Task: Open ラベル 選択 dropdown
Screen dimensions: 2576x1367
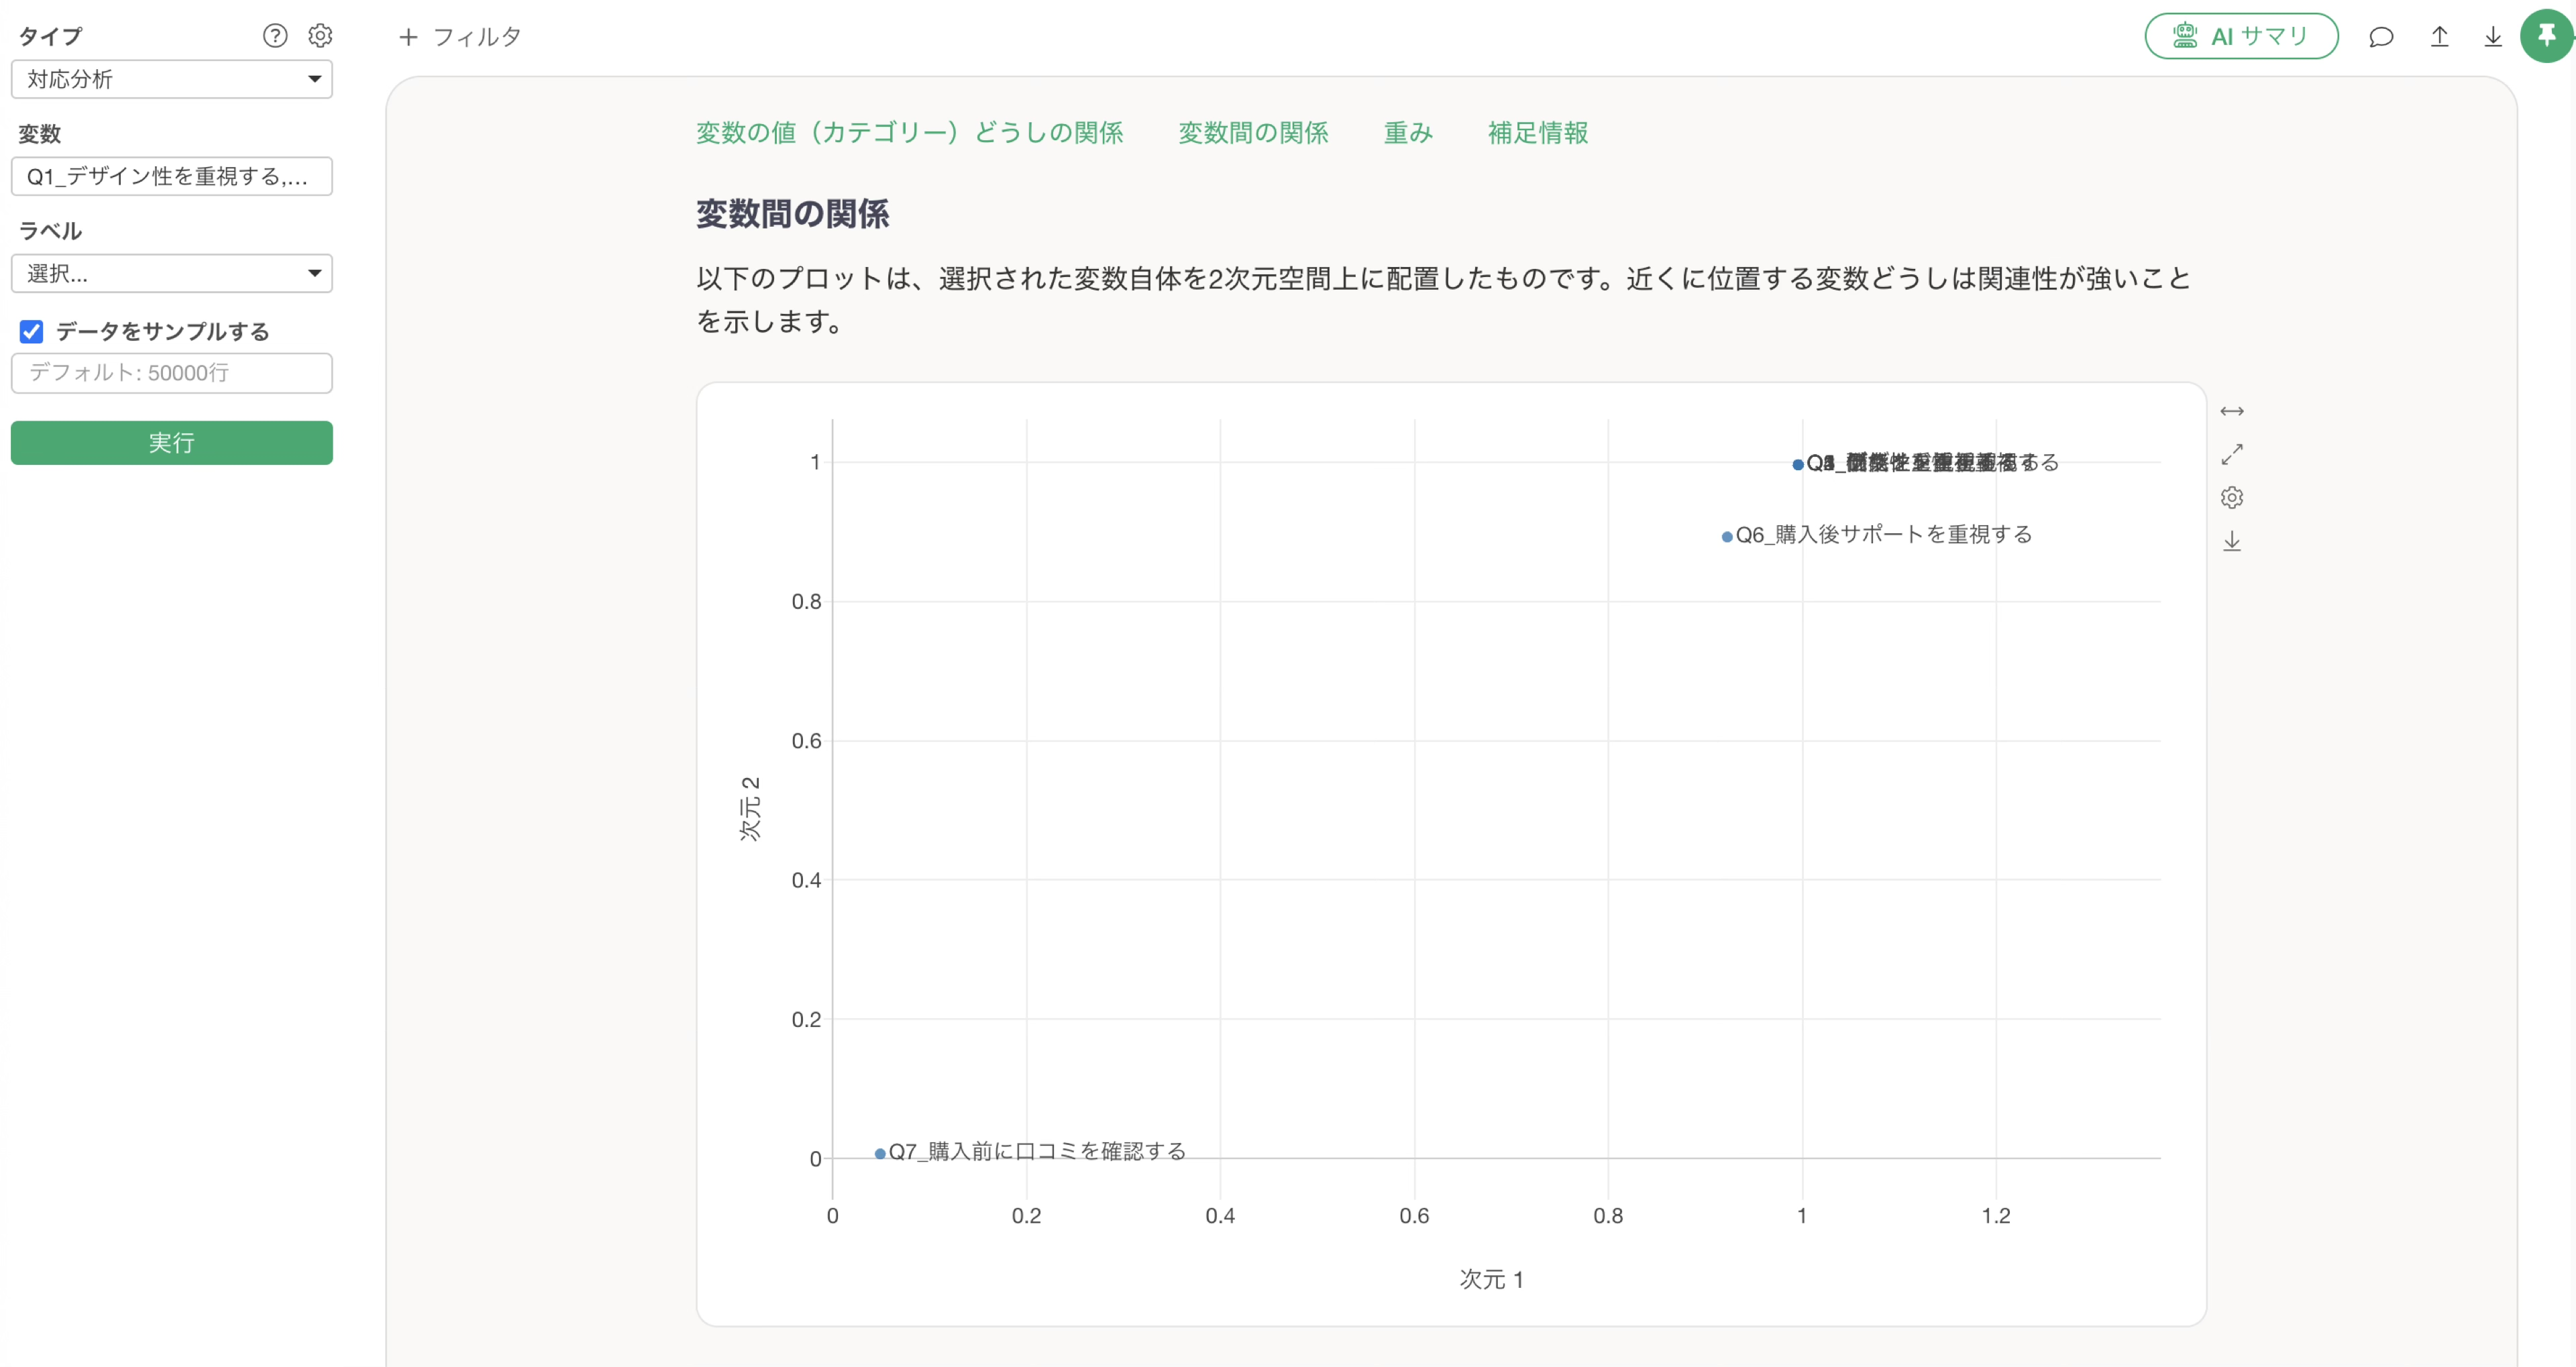Action: click(171, 273)
